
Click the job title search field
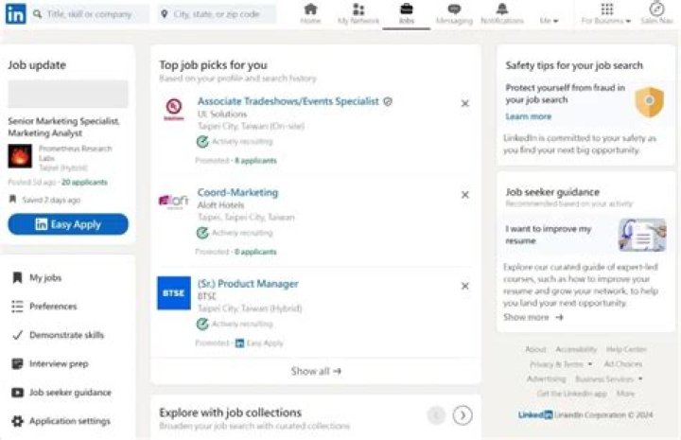coord(91,14)
